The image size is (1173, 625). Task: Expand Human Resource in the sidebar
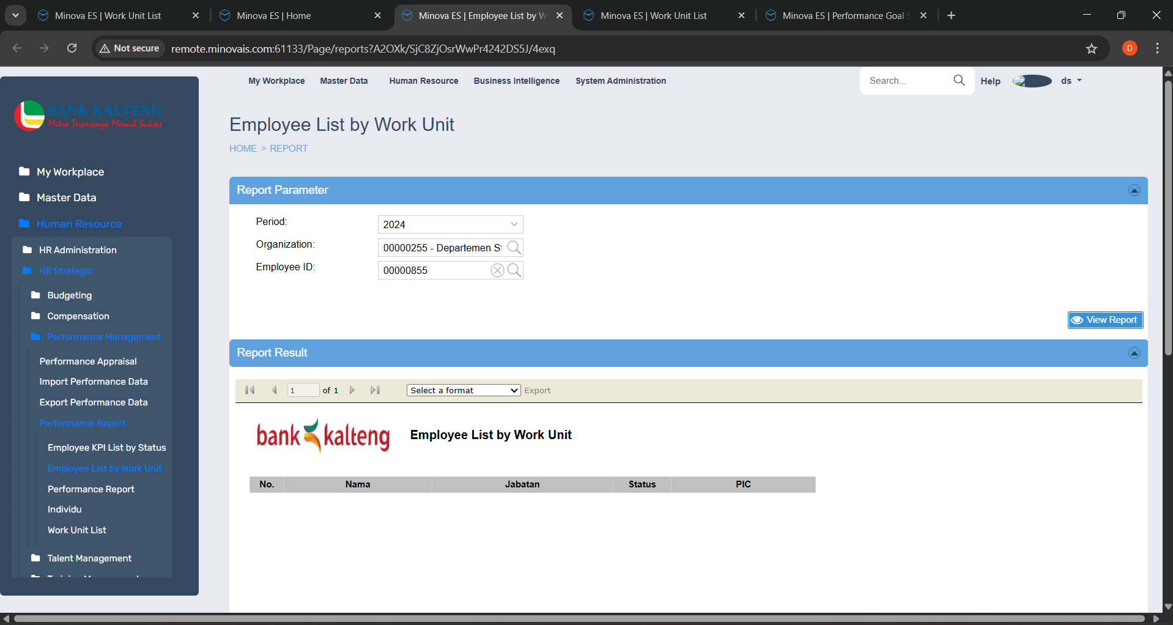(x=79, y=224)
